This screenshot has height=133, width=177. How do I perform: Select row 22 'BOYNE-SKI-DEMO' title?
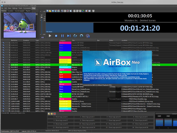click(x=84, y=94)
